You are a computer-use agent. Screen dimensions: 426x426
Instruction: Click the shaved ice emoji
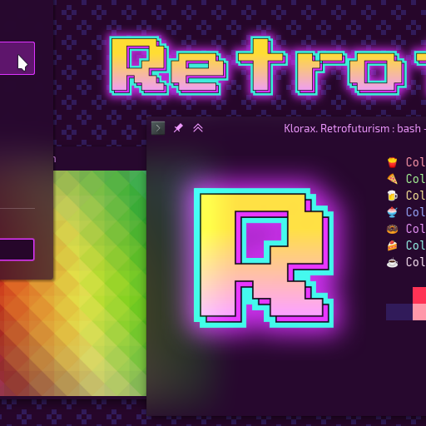click(x=392, y=212)
